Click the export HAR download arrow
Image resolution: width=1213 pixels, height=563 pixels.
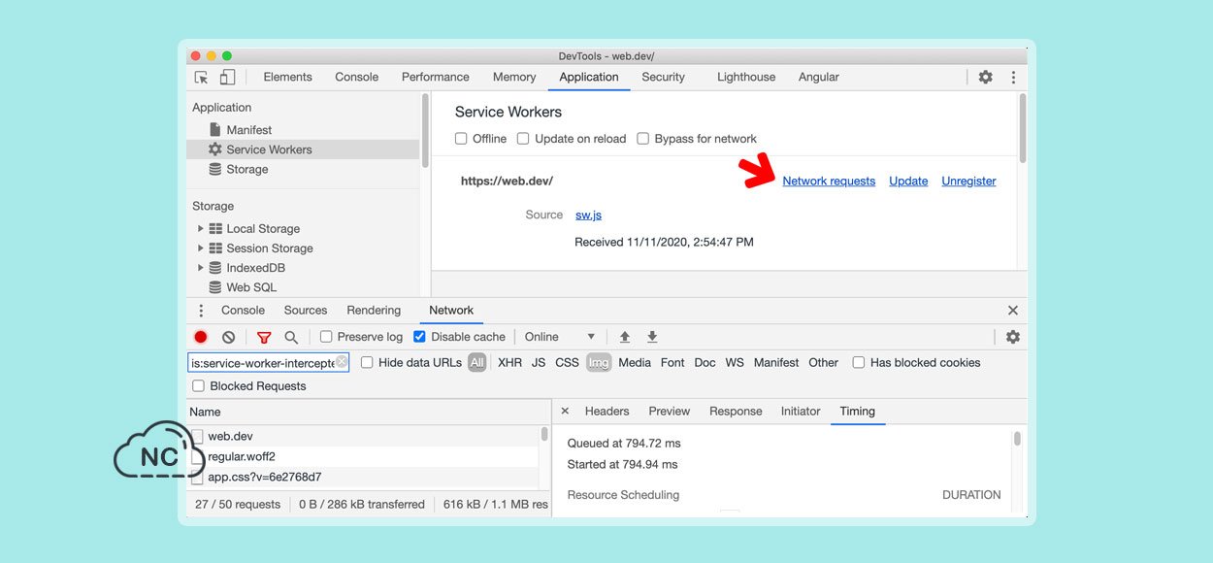[652, 337]
